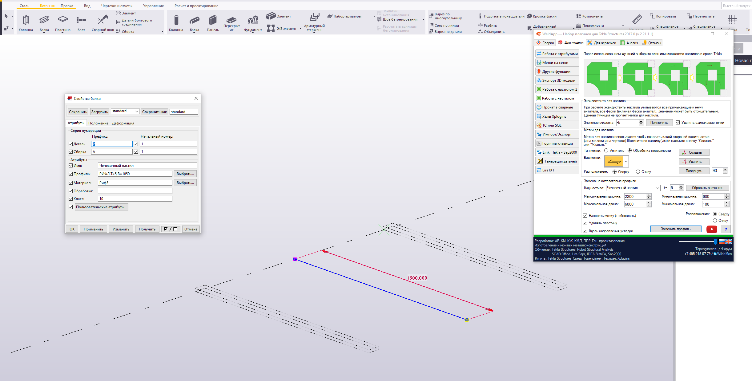Select the Антитело radio button
This screenshot has width=752, height=381.
tap(606, 151)
